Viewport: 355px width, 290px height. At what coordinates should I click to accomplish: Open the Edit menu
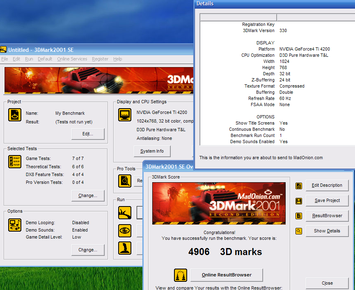(x=16, y=59)
